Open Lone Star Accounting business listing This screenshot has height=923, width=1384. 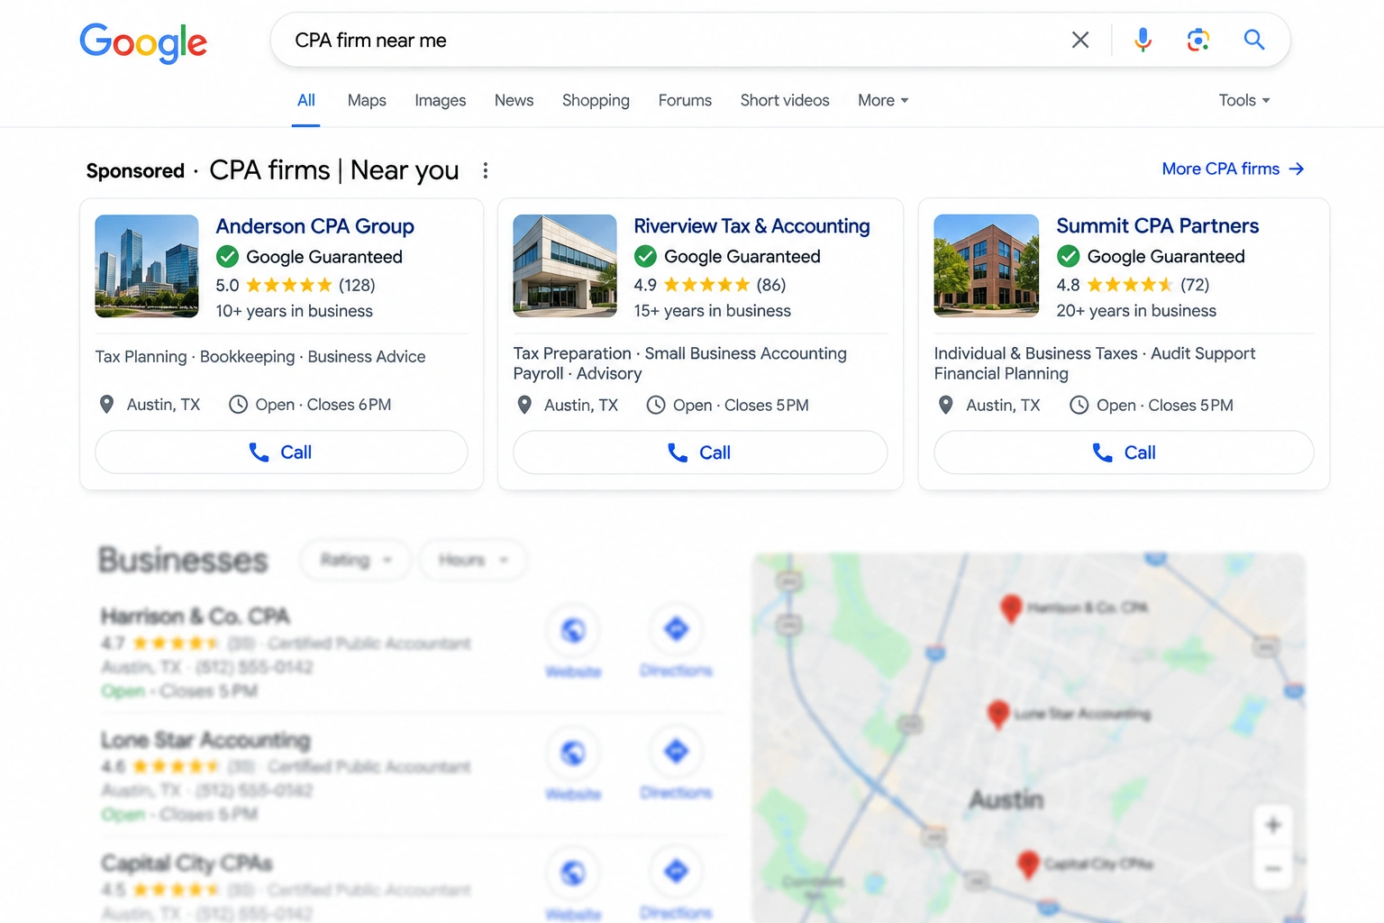(205, 740)
